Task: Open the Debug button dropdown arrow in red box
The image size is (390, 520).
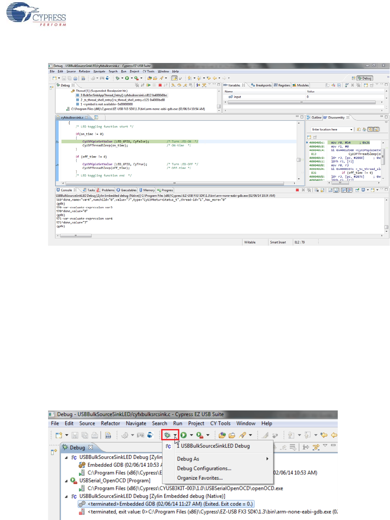Action: tap(175, 435)
